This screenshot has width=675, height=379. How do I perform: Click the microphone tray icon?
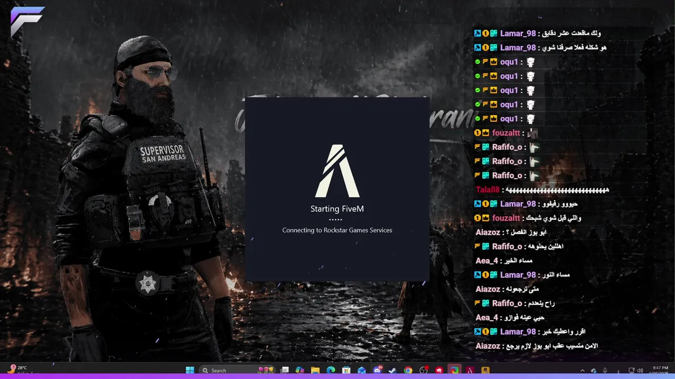click(605, 371)
